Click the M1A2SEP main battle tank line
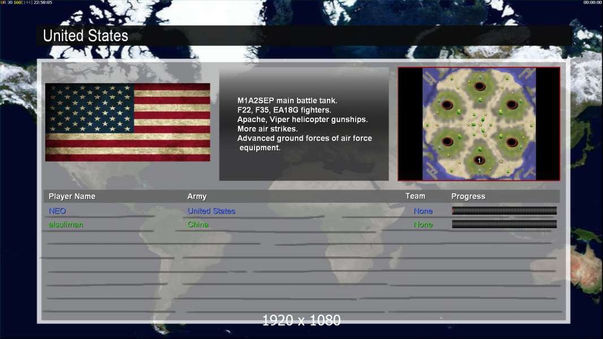 click(x=287, y=101)
